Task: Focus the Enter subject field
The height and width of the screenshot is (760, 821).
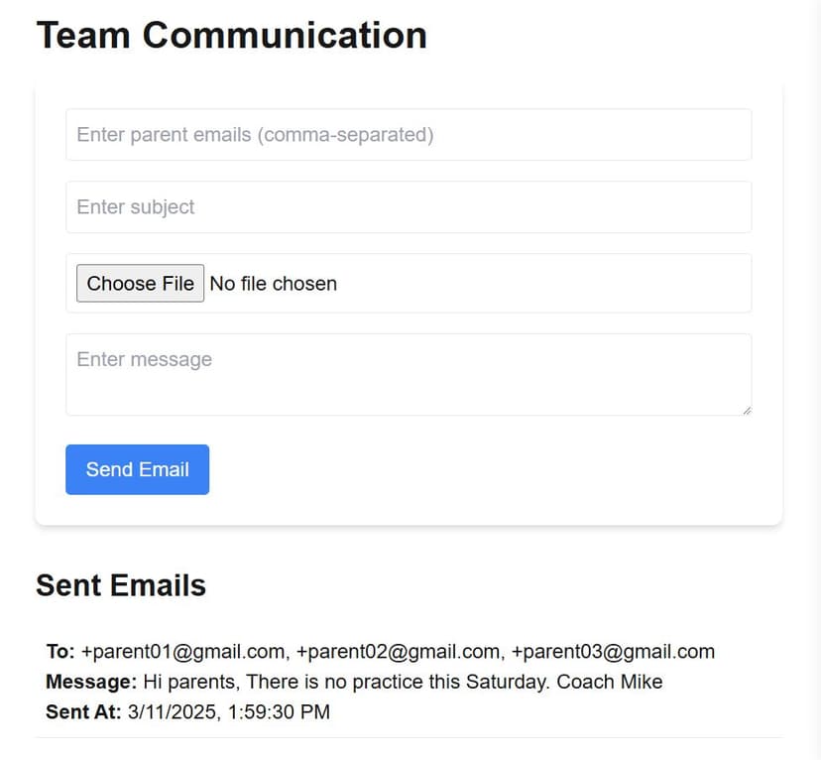Action: [408, 207]
